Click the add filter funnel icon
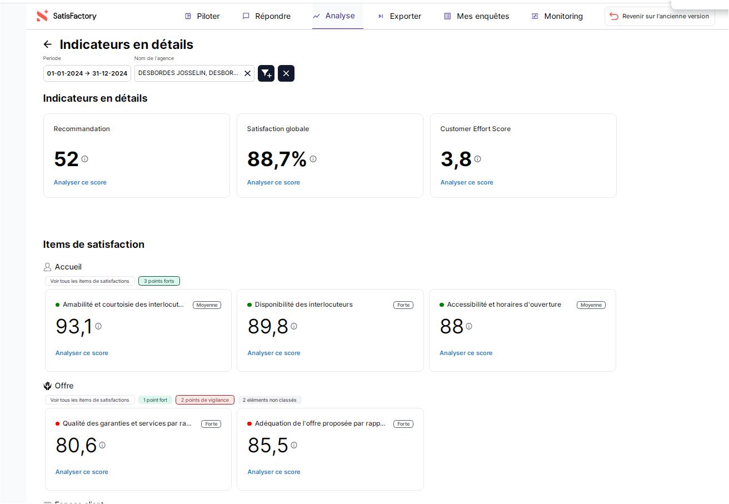 [266, 73]
